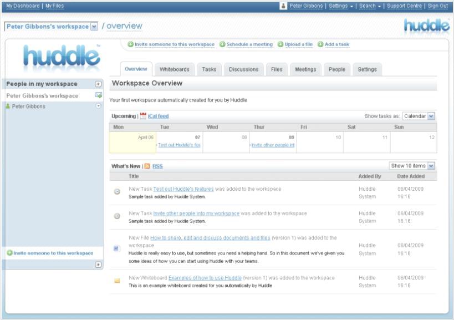This screenshot has width=454, height=320.
Task: Click the green plus icon beside Add a task
Action: (320, 44)
